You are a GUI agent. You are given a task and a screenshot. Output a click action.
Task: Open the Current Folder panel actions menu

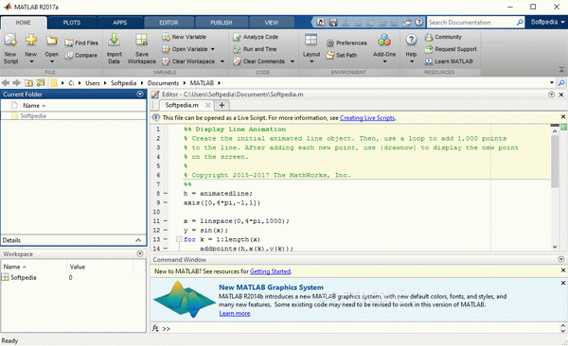click(140, 95)
